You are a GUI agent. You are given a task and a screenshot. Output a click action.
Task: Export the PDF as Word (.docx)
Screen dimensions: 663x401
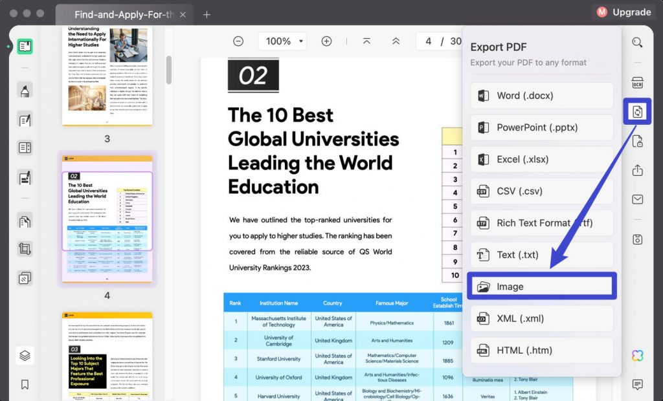[x=541, y=95]
